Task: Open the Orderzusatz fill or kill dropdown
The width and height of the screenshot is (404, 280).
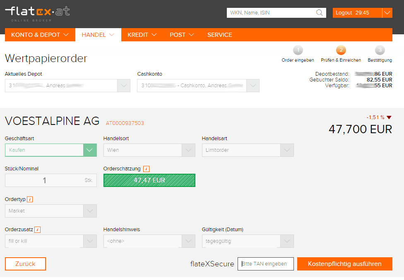Action: [x=51, y=241]
